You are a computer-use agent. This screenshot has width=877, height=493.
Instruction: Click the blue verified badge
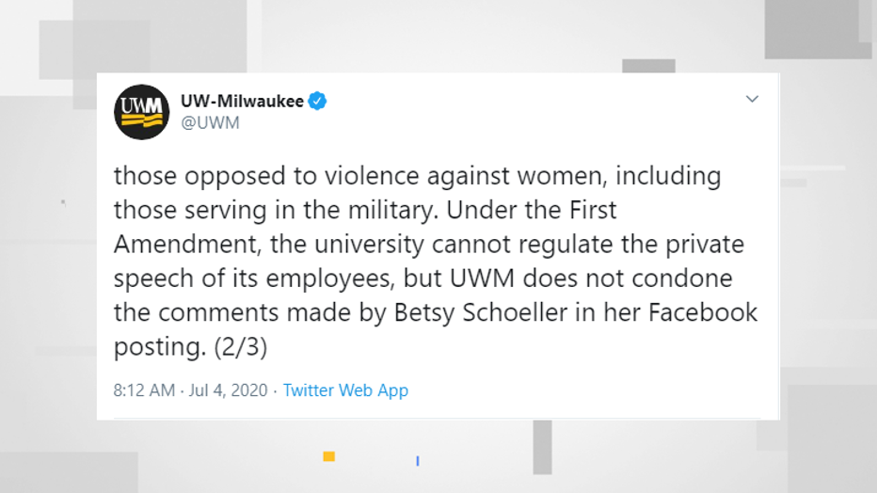318,102
